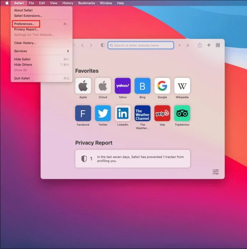247x249 pixels.
Task: Show tab overview grid icon
Action: click(218, 45)
